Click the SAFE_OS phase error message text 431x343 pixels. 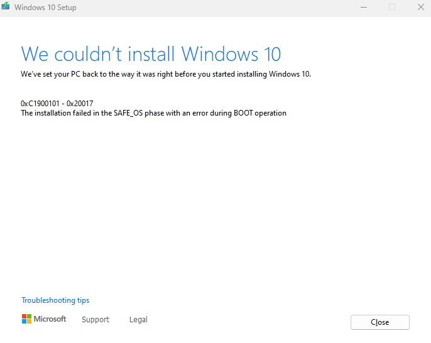pos(154,113)
